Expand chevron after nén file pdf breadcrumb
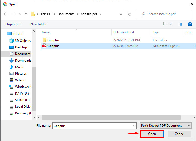This screenshot has width=196, height=141. click(x=100, y=14)
